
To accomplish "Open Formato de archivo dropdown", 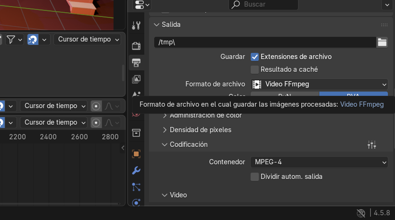I will click(x=319, y=84).
